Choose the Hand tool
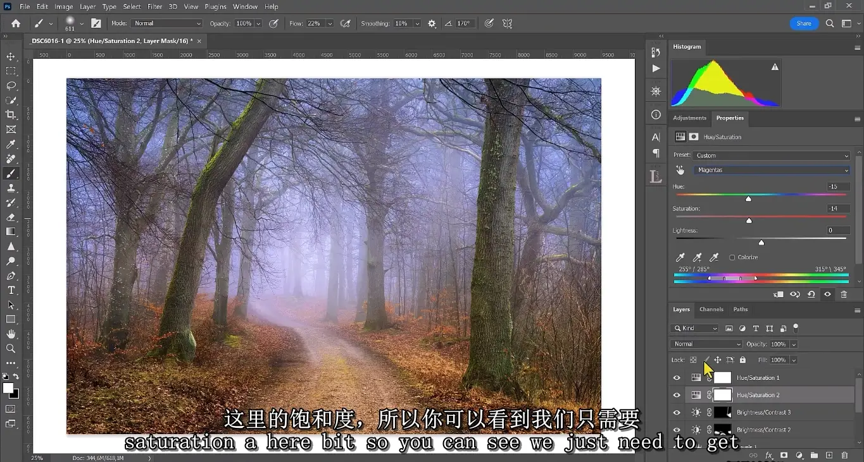864x462 pixels. 11,334
